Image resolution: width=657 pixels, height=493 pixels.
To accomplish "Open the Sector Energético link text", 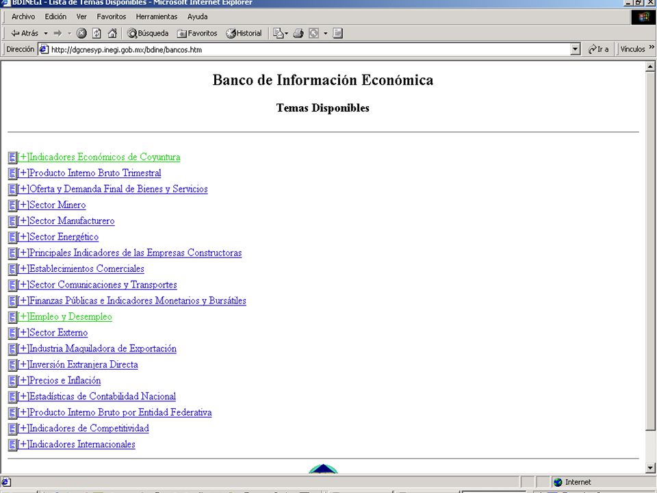I will [x=64, y=237].
